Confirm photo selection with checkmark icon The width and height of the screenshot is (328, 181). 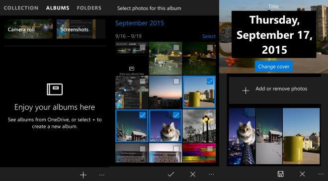[171, 174]
